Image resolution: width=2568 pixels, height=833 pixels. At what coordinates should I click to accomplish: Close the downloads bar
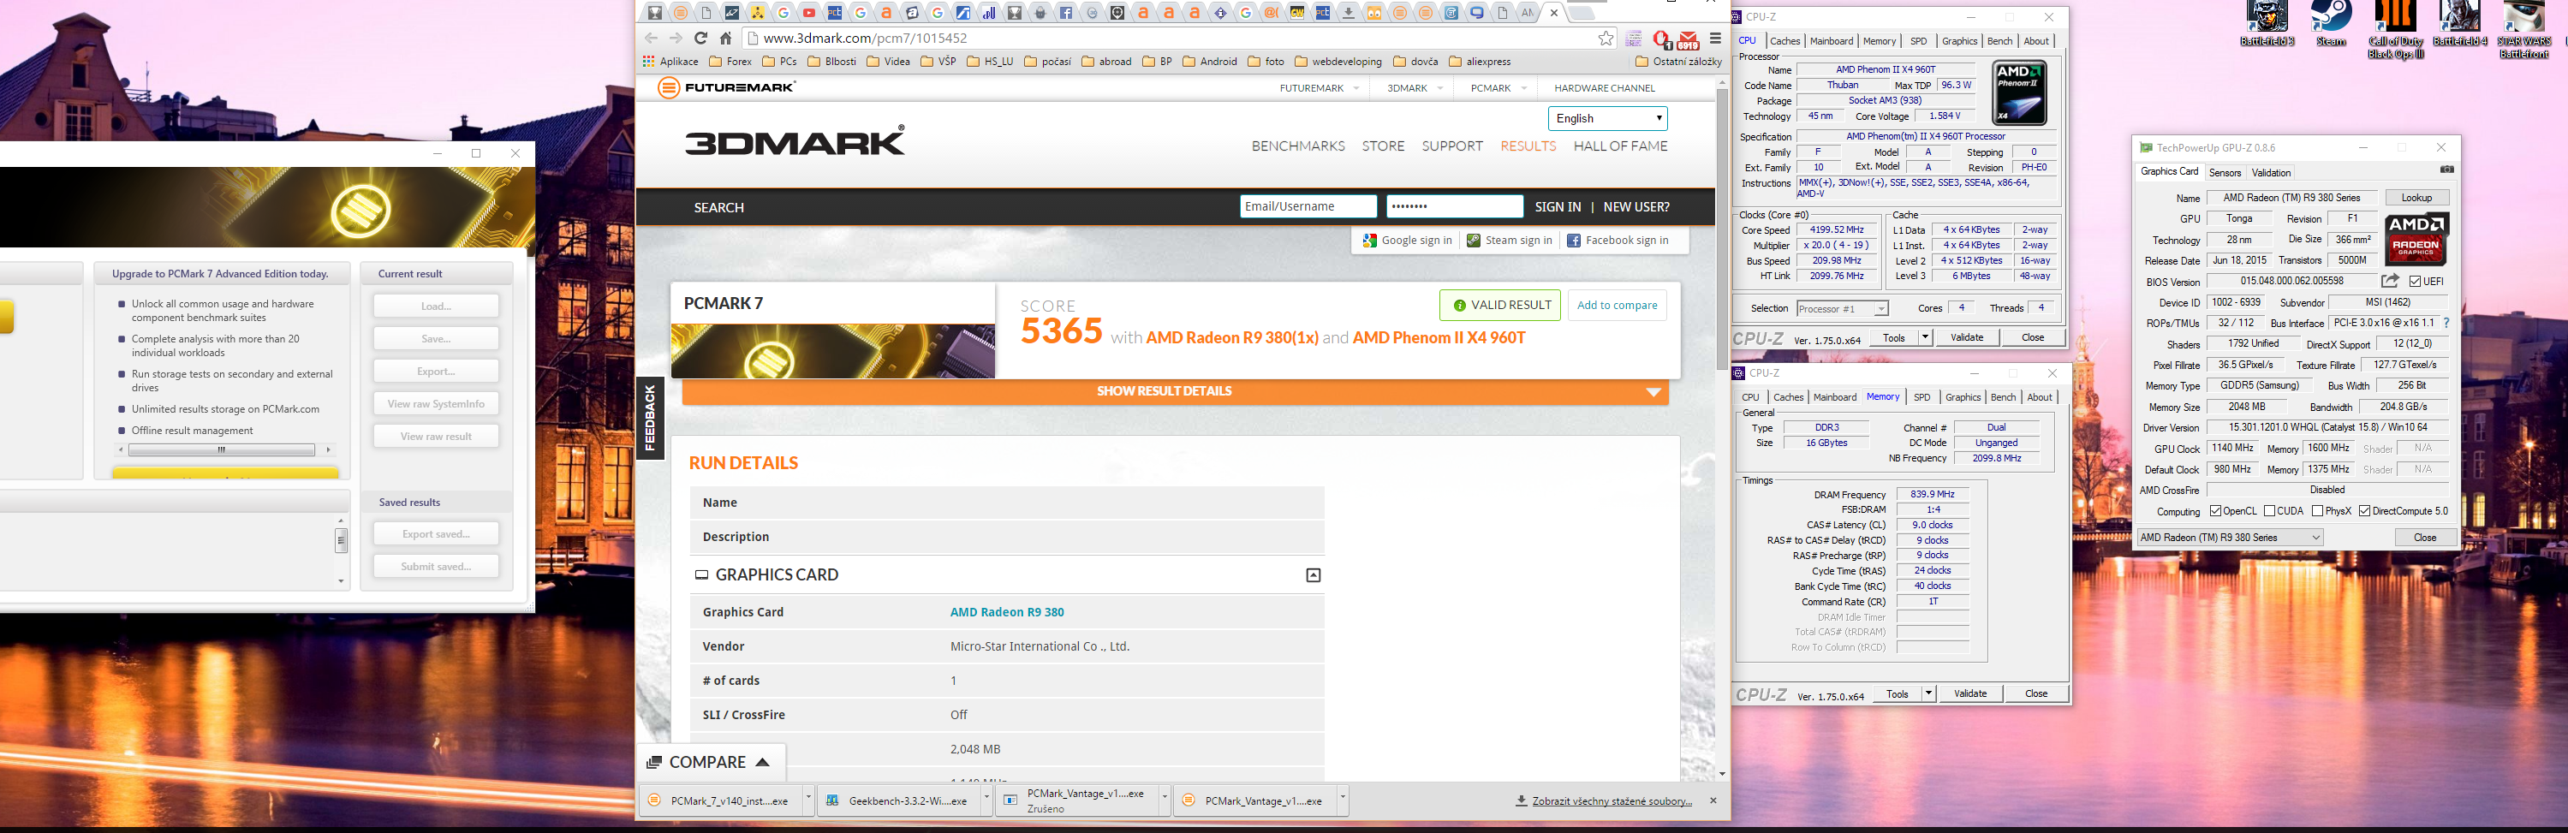pos(1713,800)
